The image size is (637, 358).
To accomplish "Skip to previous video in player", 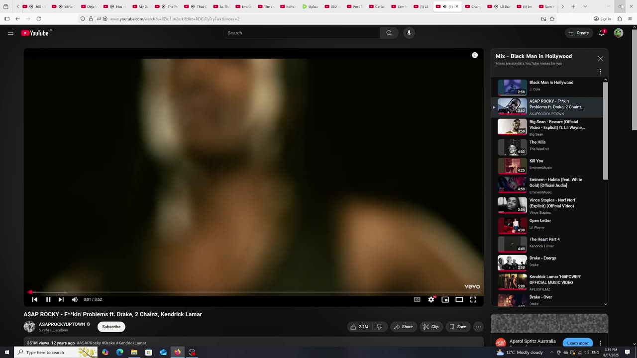I will click(x=35, y=299).
